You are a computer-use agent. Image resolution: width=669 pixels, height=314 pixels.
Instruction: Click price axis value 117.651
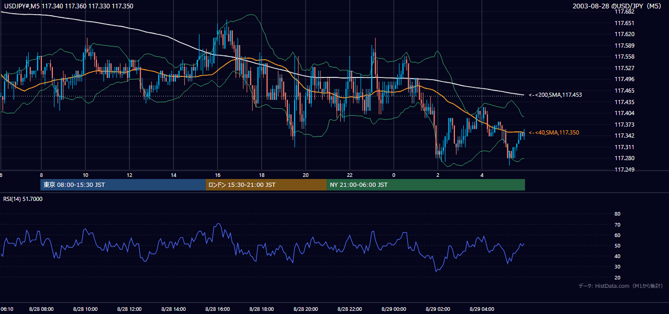[625, 23]
